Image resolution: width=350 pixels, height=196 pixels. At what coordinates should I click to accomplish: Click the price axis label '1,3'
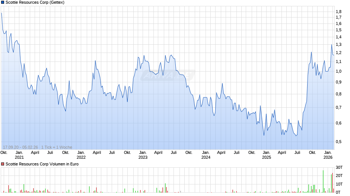click(338, 44)
